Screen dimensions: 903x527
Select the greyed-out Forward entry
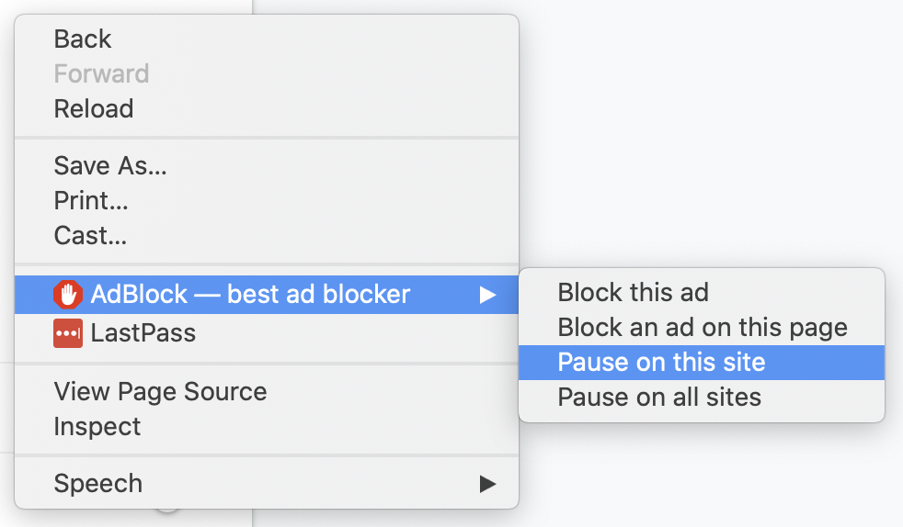101,73
